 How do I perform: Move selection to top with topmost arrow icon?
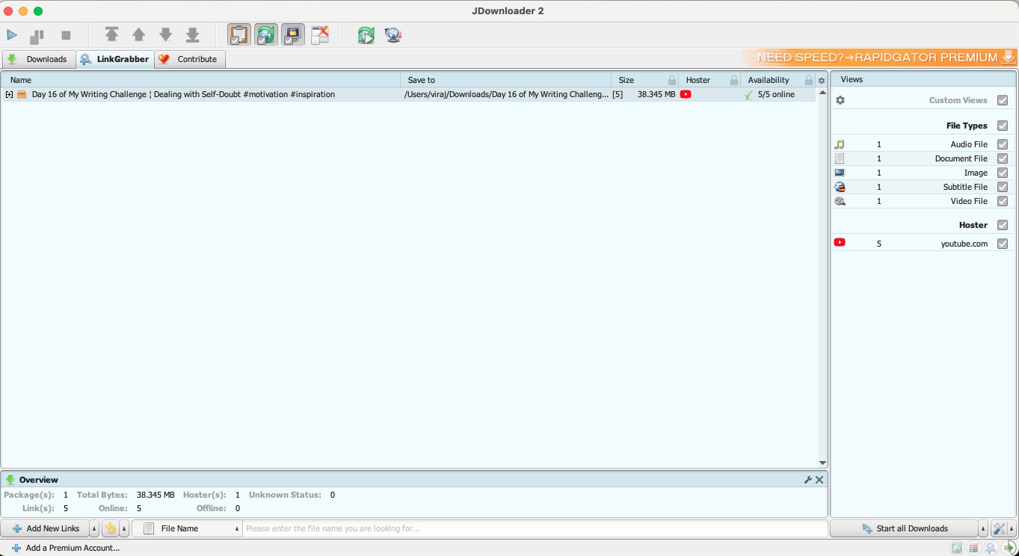pyautogui.click(x=112, y=34)
